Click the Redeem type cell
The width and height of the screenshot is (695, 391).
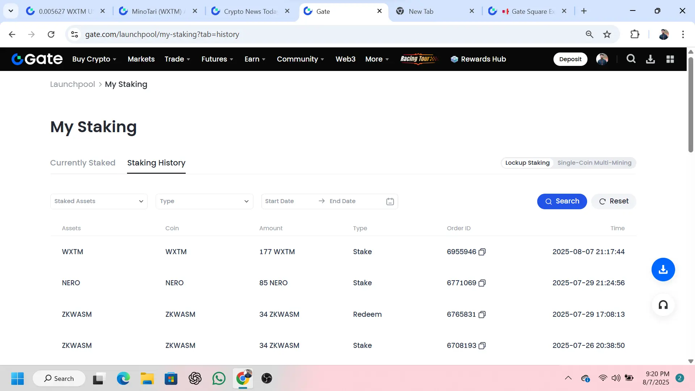pyautogui.click(x=367, y=315)
